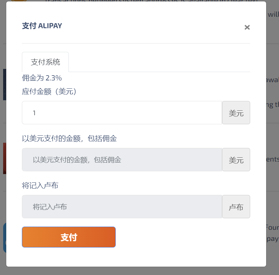Click the greyed 将记入卢布 field
This screenshot has width=279, height=275.
click(x=122, y=206)
